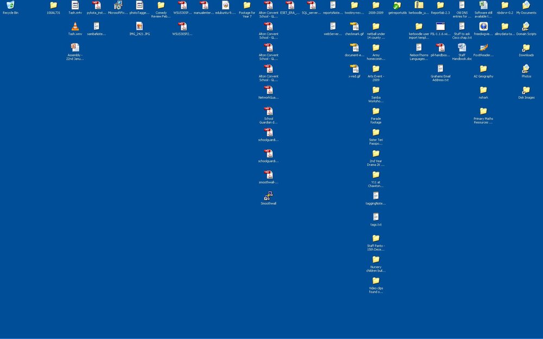Select the 100AL731 folder

click(x=53, y=5)
